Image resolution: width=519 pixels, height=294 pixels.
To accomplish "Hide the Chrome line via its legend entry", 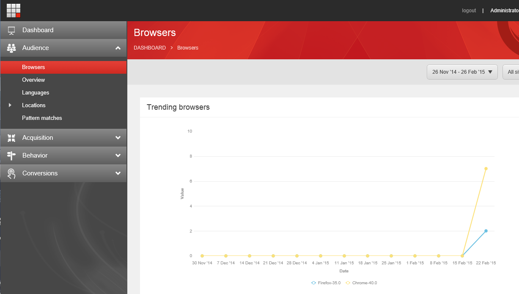I will pos(362,283).
